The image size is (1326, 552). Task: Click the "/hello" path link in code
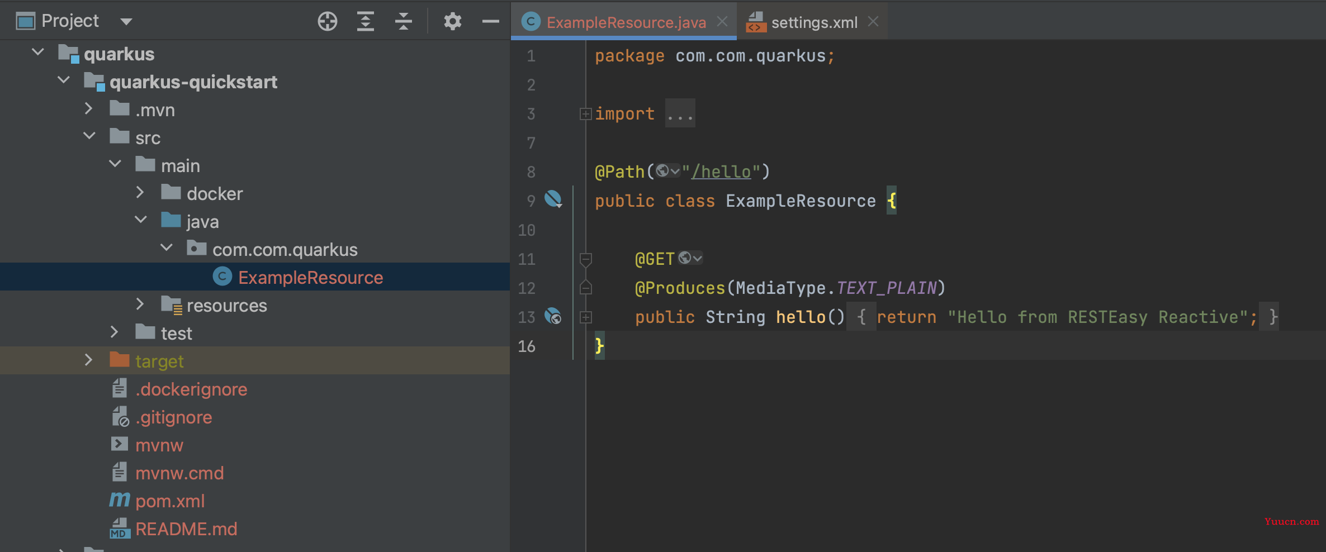click(721, 172)
